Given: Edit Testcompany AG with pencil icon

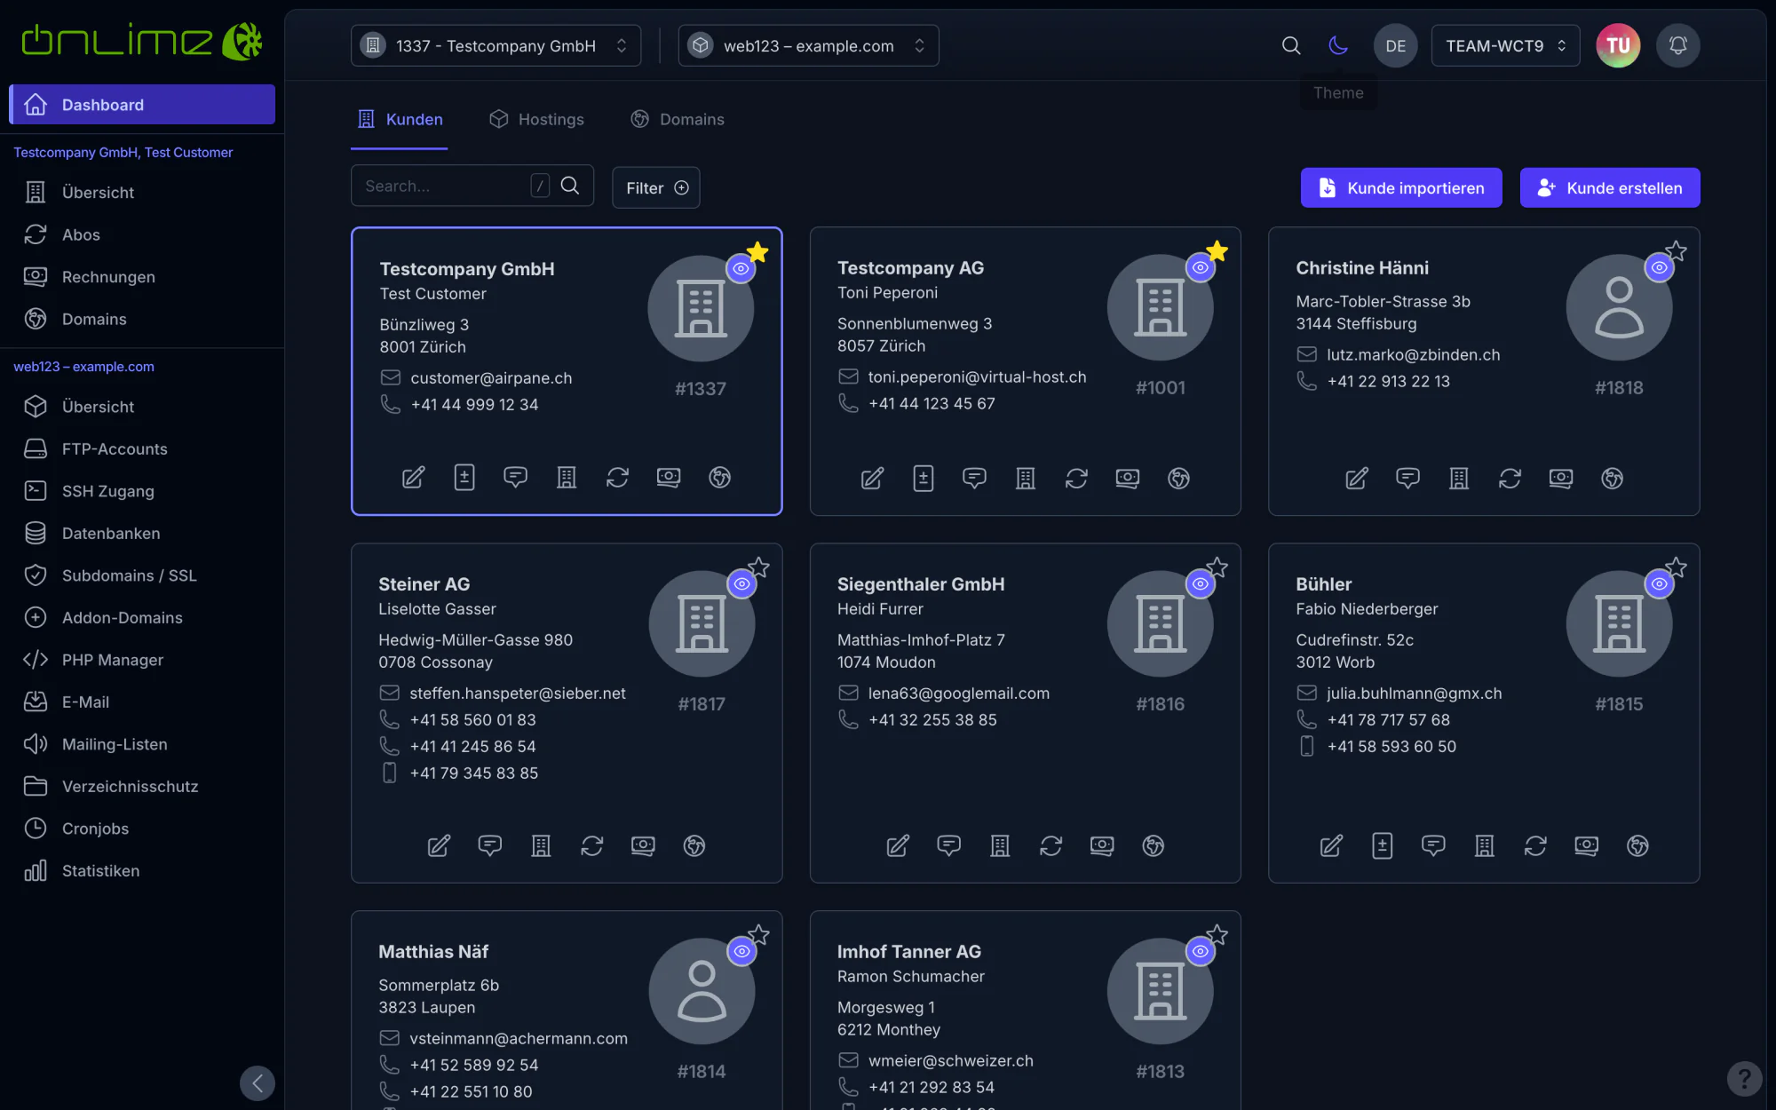Looking at the screenshot, I should pyautogui.click(x=872, y=479).
